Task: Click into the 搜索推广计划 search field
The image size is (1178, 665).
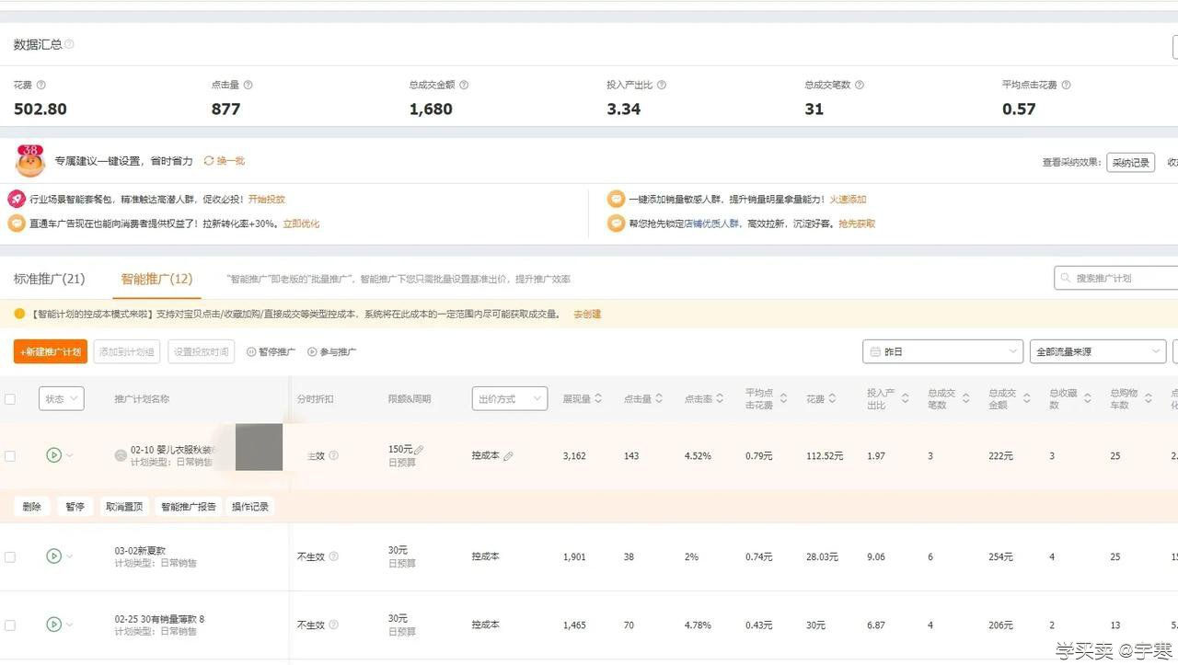Action: click(x=1115, y=278)
